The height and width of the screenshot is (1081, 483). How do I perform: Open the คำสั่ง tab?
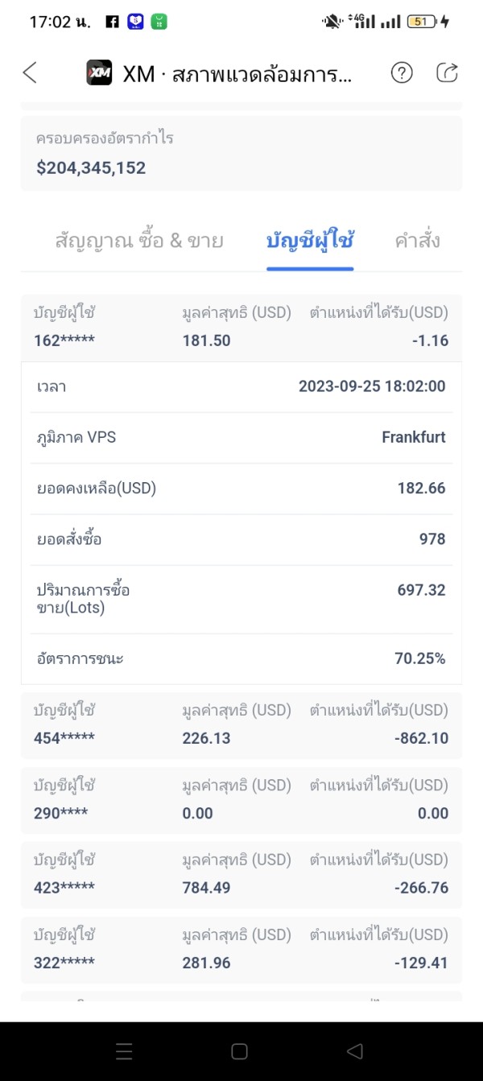[x=417, y=241]
